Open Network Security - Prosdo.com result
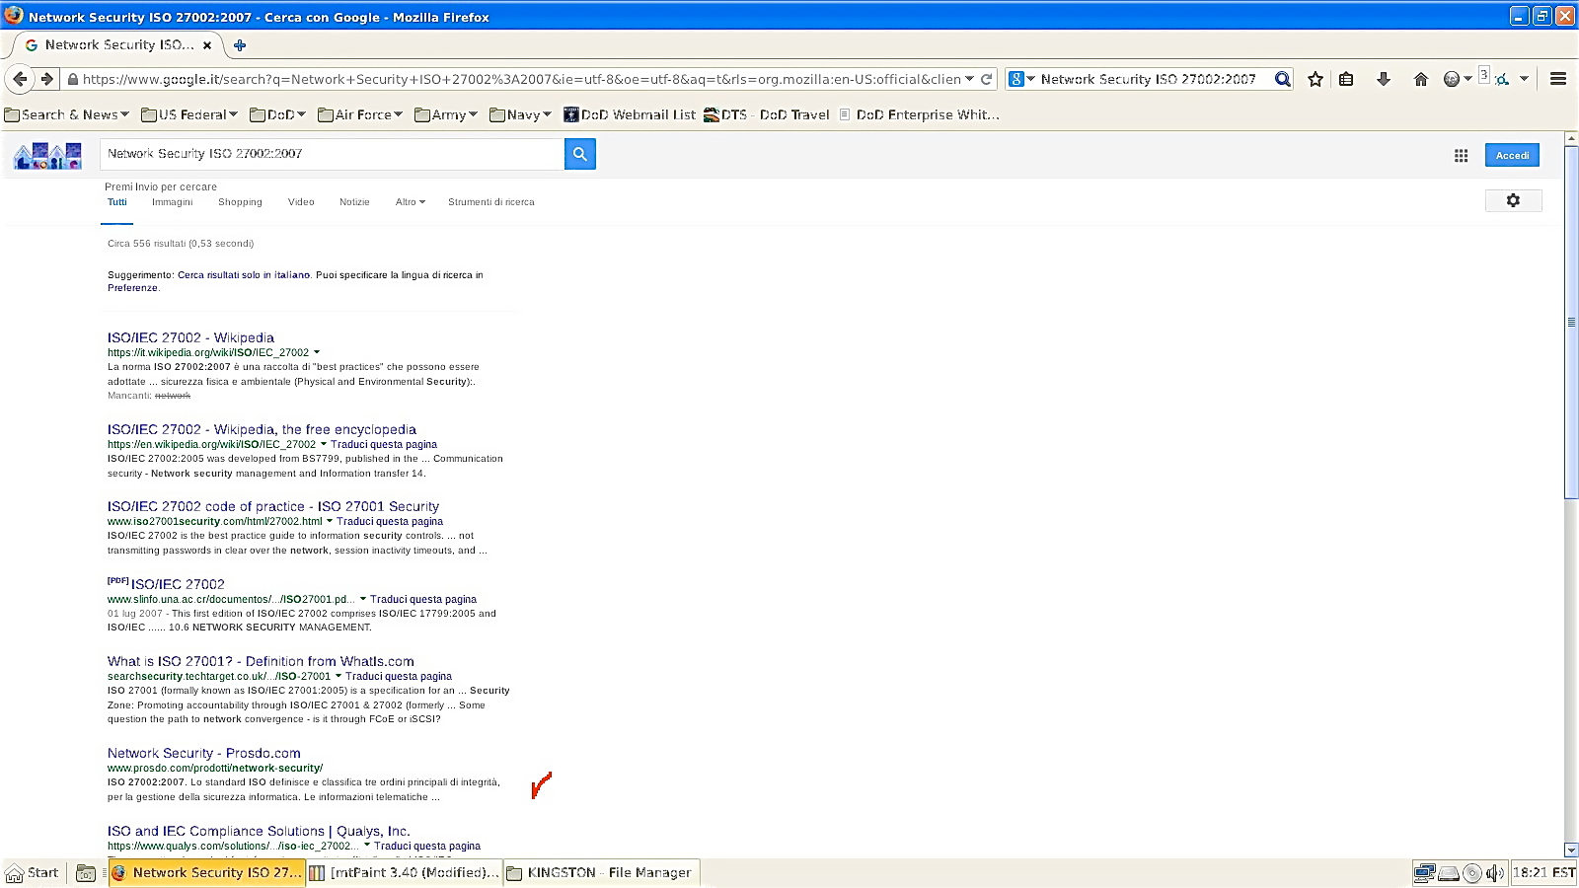1579x888 pixels. pos(204,753)
